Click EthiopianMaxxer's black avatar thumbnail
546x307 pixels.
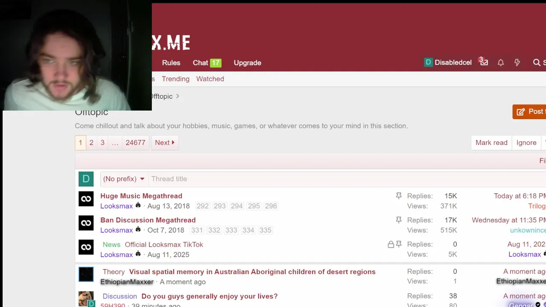click(86, 274)
